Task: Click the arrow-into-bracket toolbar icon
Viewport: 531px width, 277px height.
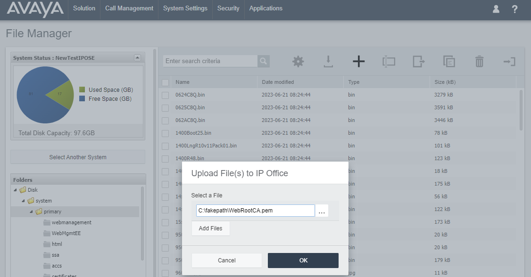Action: (509, 62)
